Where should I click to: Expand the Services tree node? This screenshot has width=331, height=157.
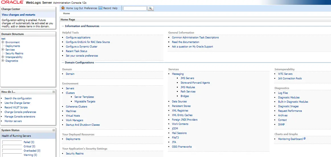point(3,49)
